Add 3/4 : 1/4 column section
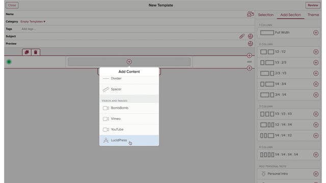 coord(316,95)
